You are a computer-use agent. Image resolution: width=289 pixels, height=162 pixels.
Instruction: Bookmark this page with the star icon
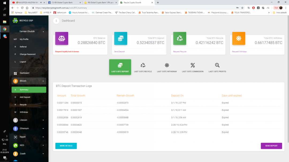click(242, 8)
